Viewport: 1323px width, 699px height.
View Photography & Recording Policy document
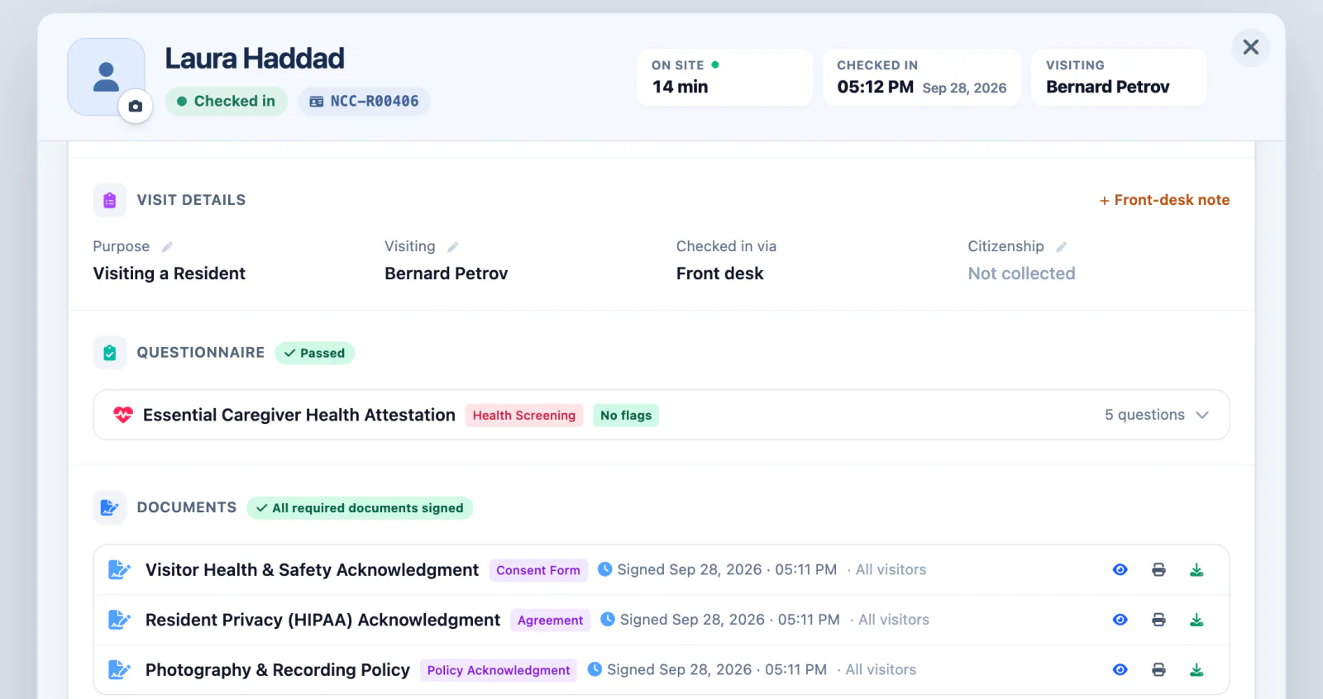[1120, 670]
